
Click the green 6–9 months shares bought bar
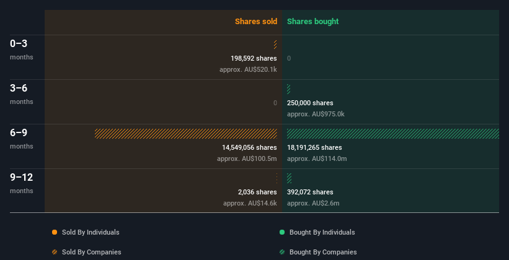tap(393, 134)
